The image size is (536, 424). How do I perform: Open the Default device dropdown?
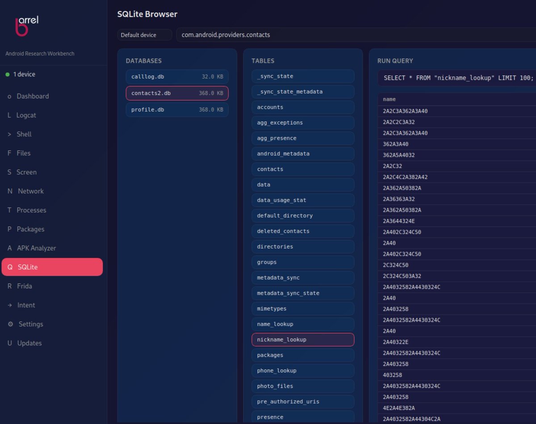tap(145, 35)
